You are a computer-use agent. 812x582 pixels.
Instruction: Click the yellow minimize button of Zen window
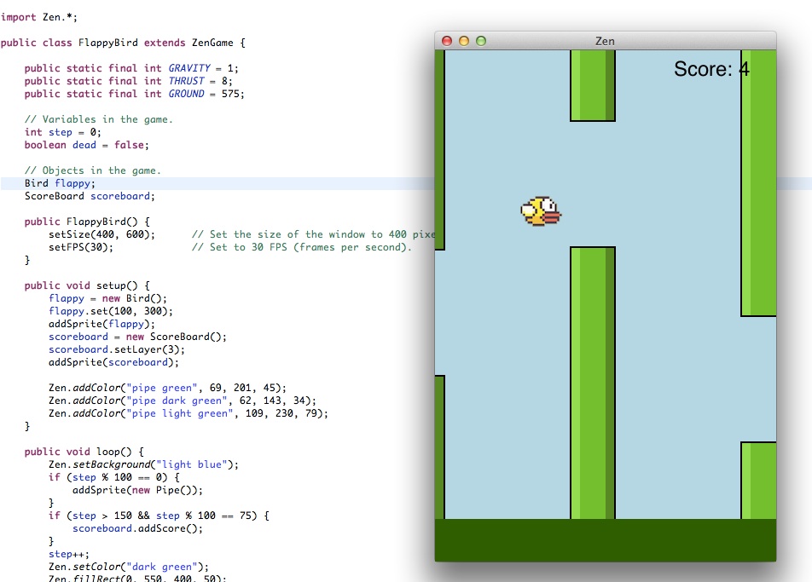[x=464, y=41]
